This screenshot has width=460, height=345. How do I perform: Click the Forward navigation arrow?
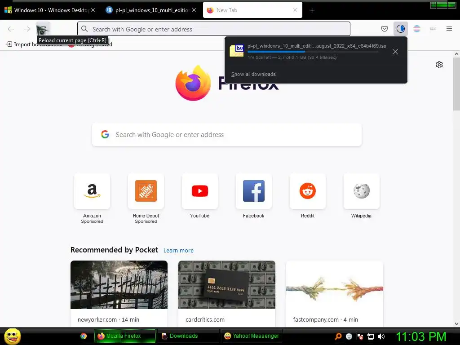click(x=27, y=29)
